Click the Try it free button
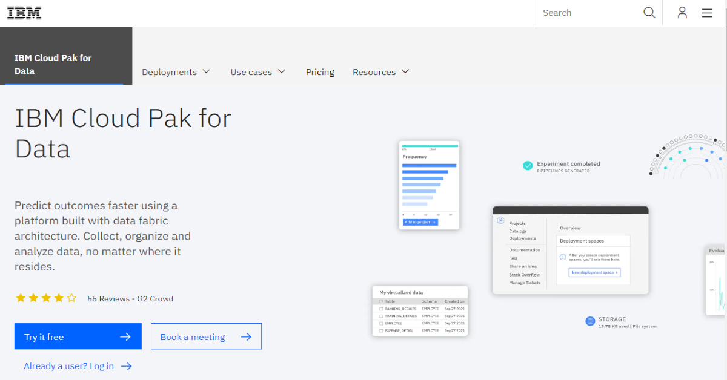 pyautogui.click(x=78, y=336)
